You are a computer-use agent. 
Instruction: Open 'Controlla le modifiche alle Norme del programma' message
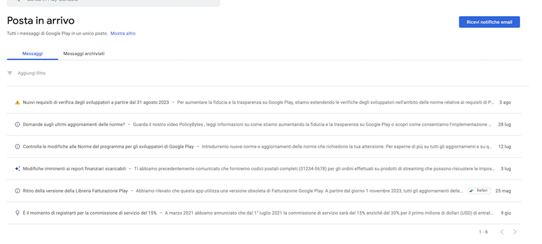(x=264, y=147)
